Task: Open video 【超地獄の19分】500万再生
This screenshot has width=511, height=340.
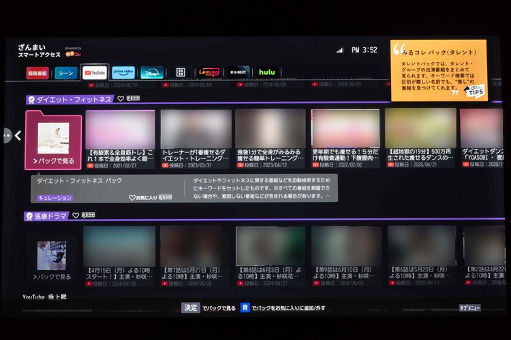Action: (420, 138)
